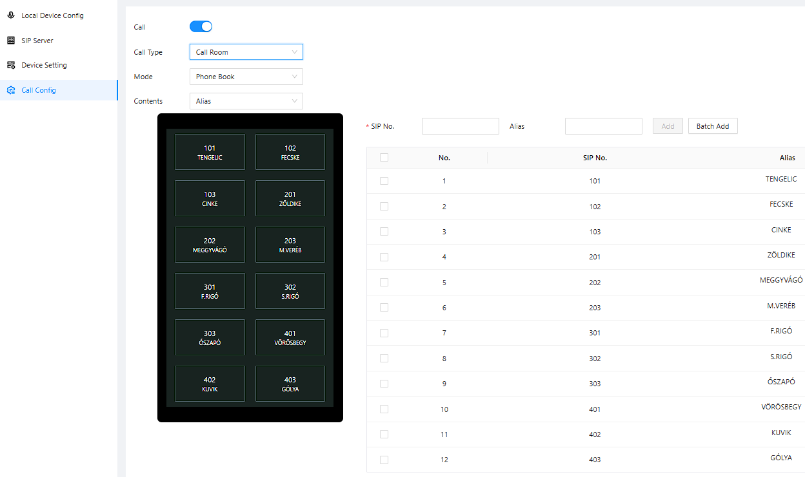Screen dimensions: 805x477
Task: Select the checkbox for row 12 GÓLYA
Action: (x=384, y=460)
